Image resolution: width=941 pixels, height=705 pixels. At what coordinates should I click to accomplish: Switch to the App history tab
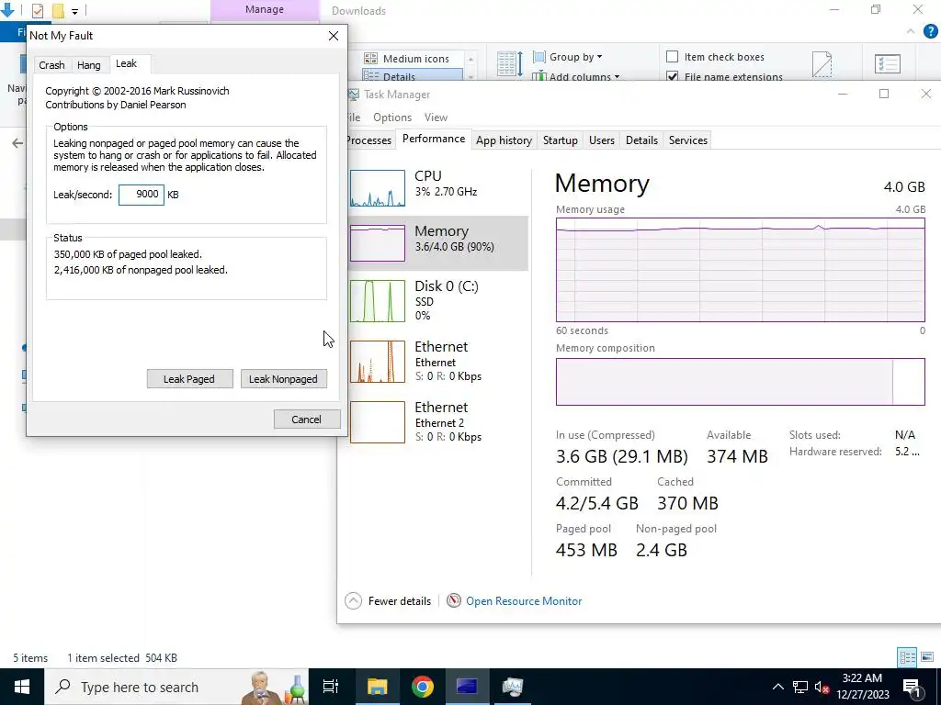pos(505,140)
